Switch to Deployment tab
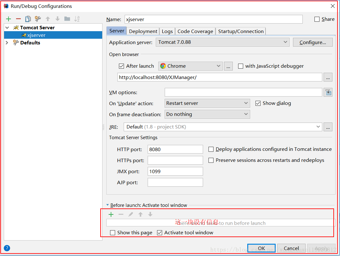This screenshot has height=256, width=340. point(143,31)
